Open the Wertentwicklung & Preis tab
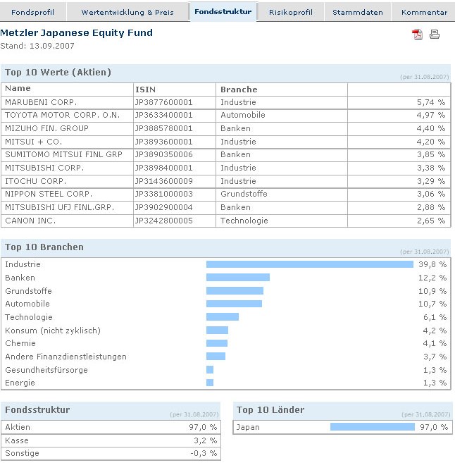455x463 pixels. [127, 12]
